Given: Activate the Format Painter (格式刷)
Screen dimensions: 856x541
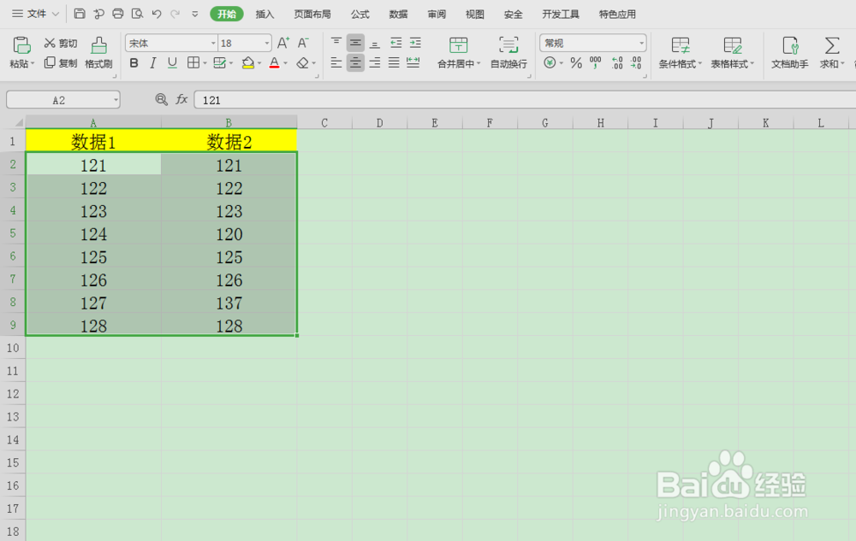Looking at the screenshot, I should 98,52.
